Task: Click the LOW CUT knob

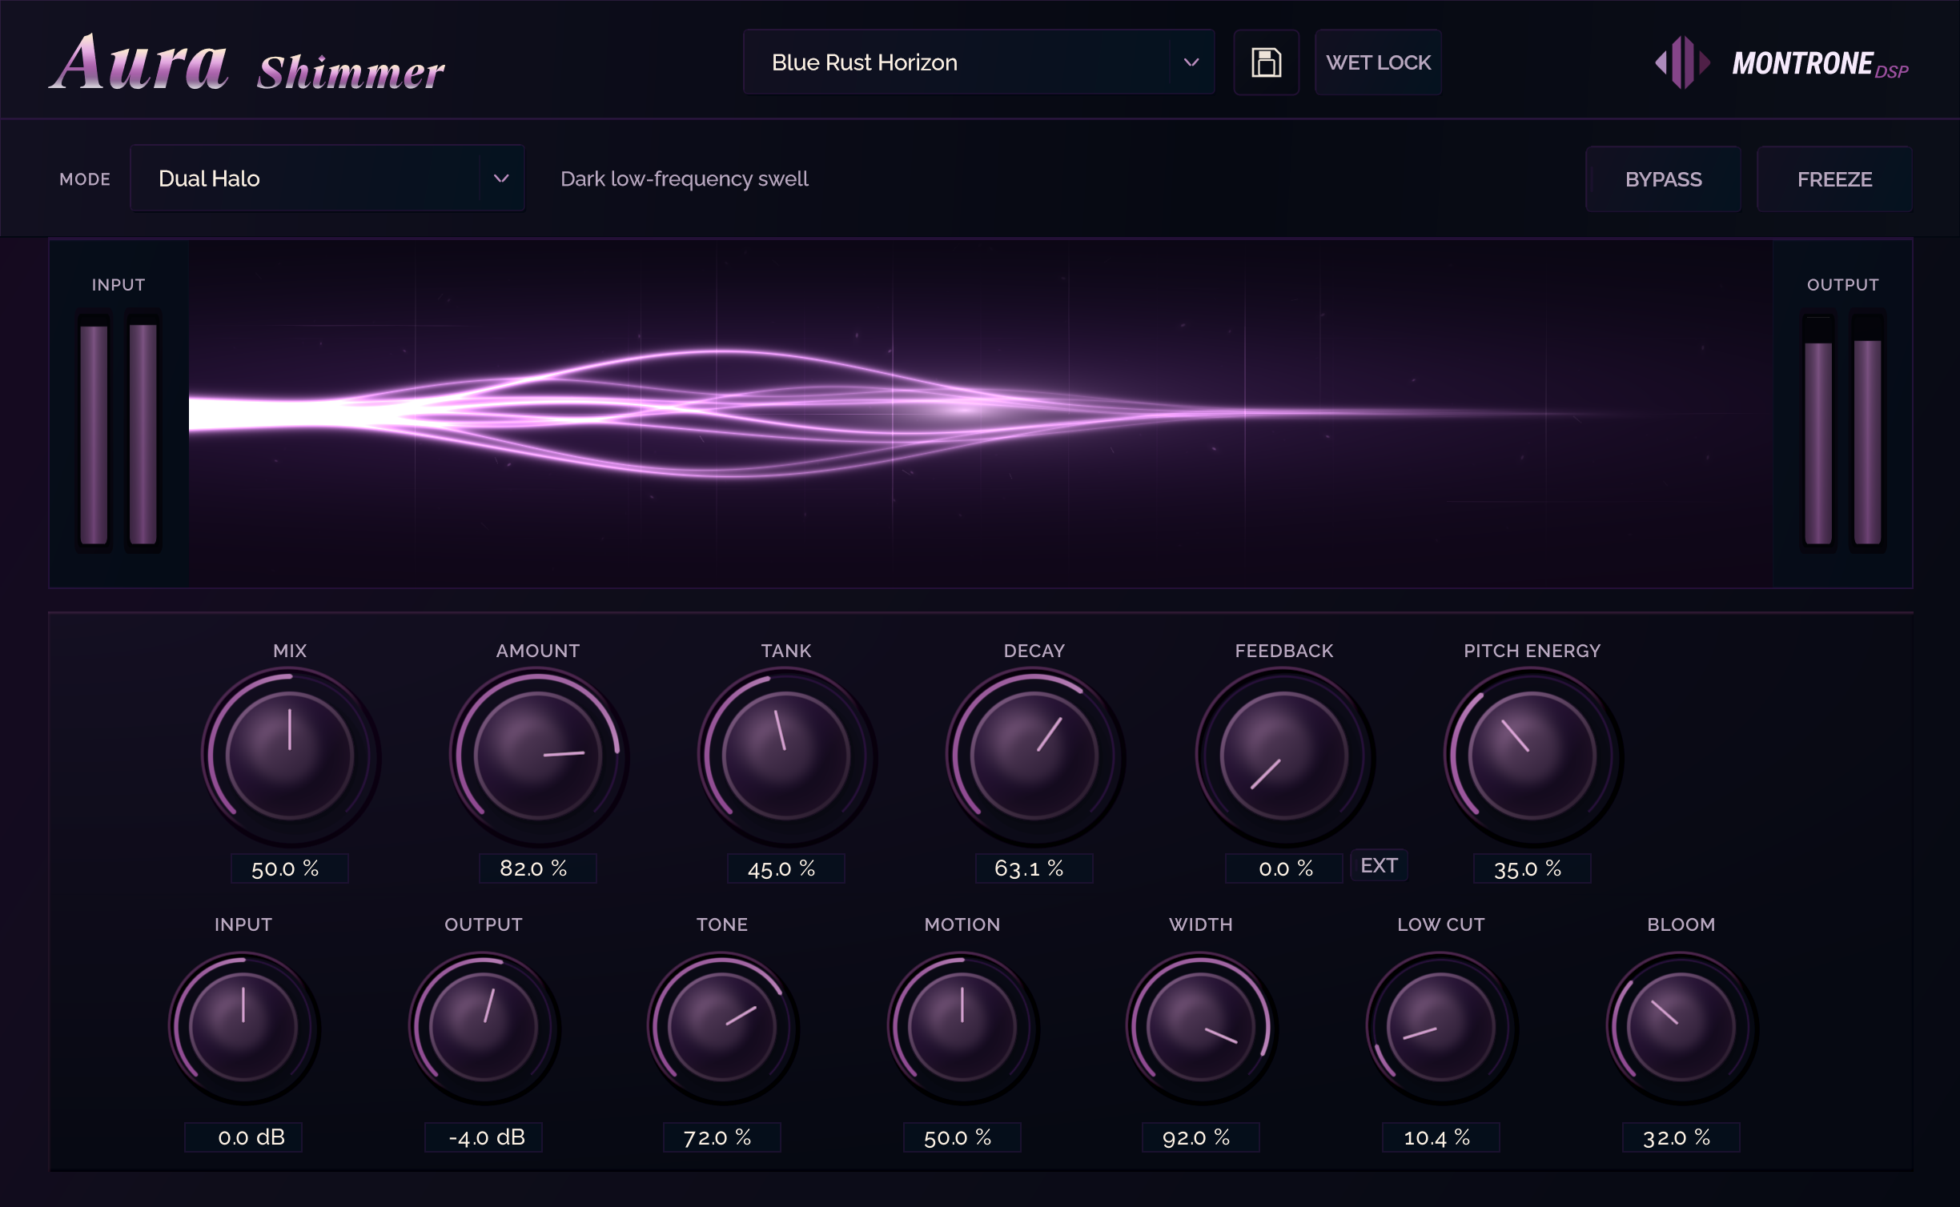Action: point(1441,1027)
